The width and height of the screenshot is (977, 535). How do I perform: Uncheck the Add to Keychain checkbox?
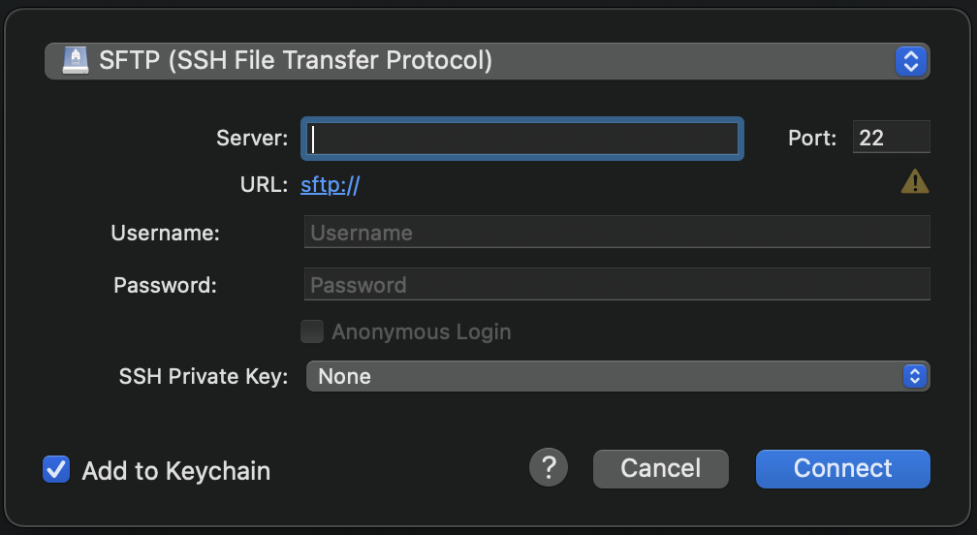click(x=56, y=470)
